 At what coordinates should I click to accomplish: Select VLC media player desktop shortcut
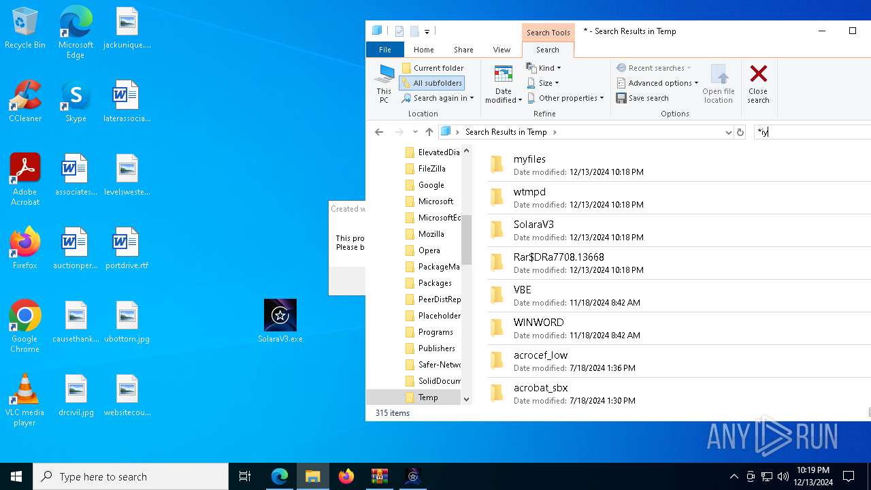coord(25,400)
